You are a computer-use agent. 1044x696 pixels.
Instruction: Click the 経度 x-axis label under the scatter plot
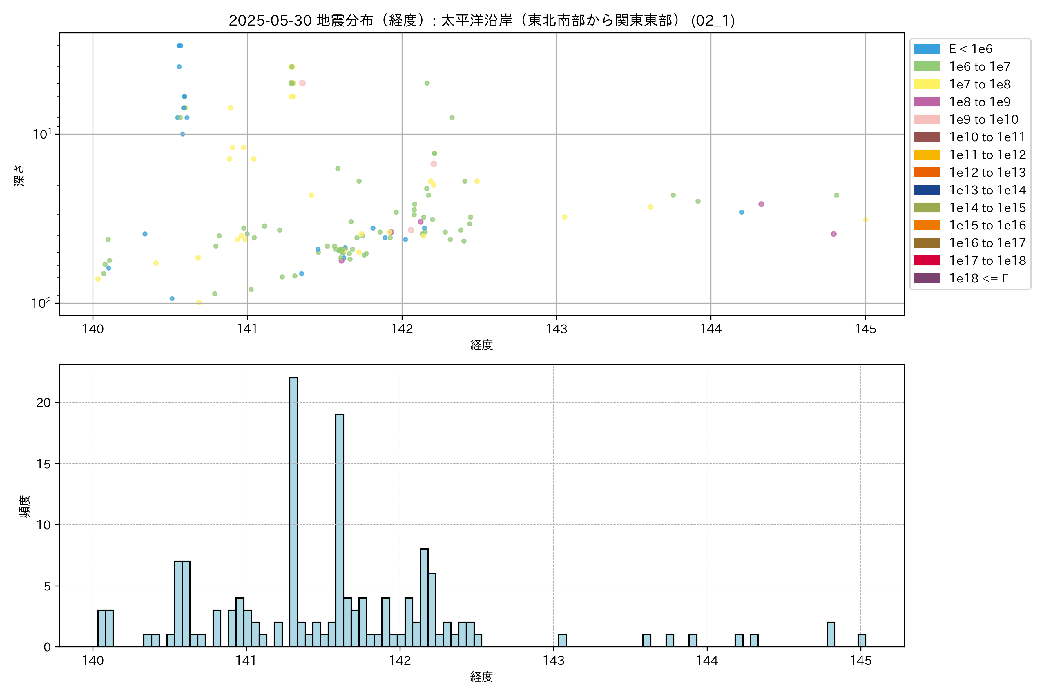coord(482,345)
